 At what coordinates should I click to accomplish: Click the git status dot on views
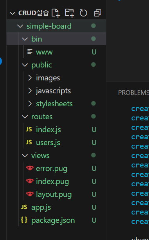point(93,155)
